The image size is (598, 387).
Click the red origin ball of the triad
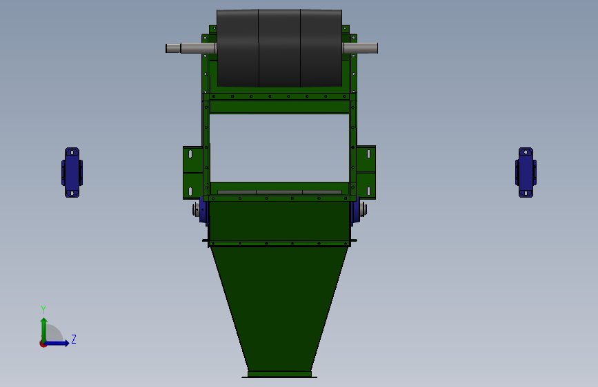pos(43,344)
